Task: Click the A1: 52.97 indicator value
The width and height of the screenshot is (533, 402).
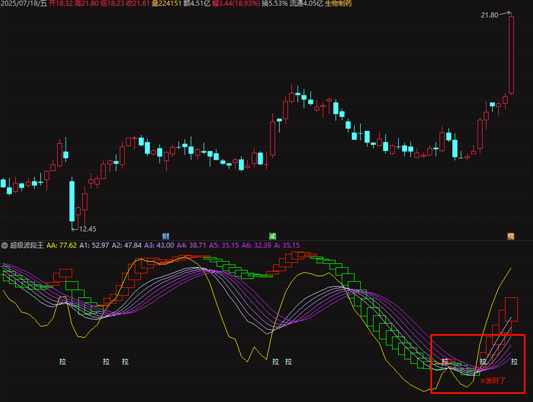Action: point(94,245)
